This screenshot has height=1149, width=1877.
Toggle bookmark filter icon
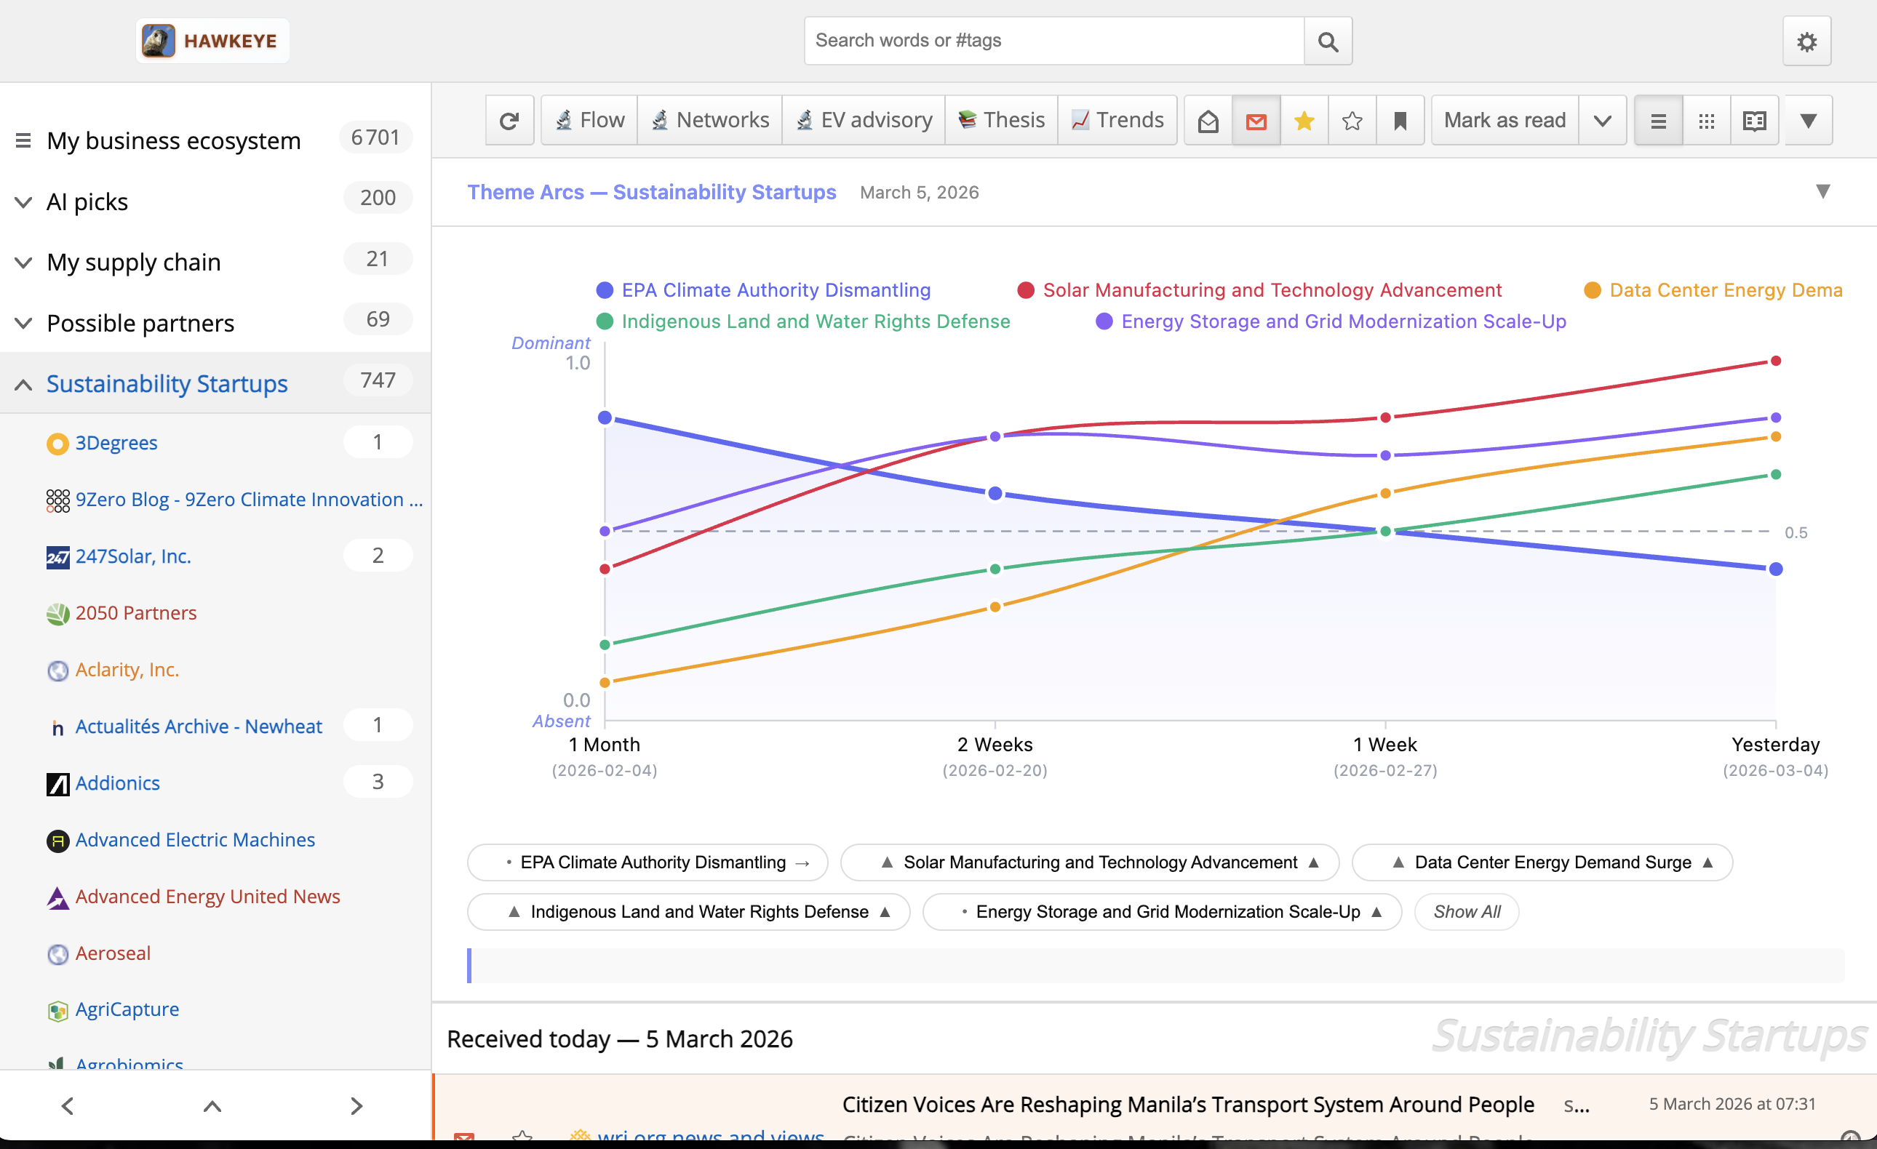click(x=1400, y=120)
